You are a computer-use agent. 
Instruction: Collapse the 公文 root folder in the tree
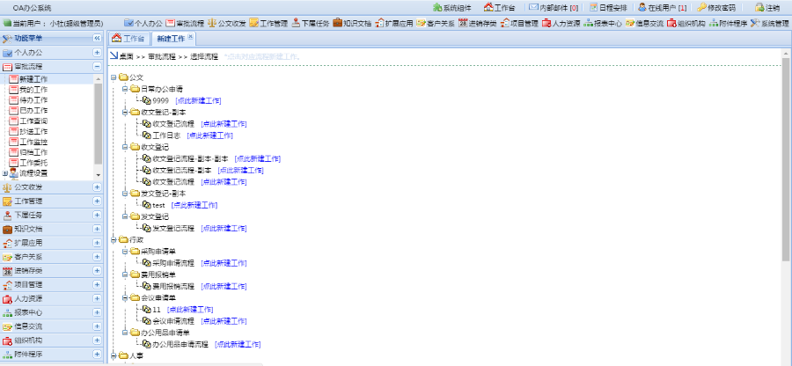(114, 77)
